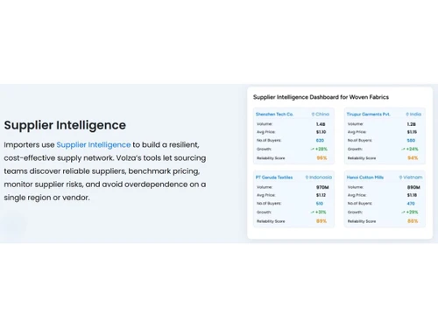The image size is (438, 328).
Task: Click the 620 buyers count for Shenzhen
Action: [x=320, y=140]
